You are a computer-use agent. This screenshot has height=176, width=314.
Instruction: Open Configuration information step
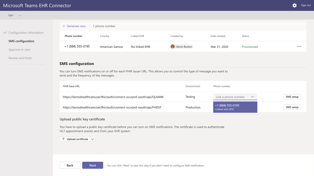click(26, 33)
